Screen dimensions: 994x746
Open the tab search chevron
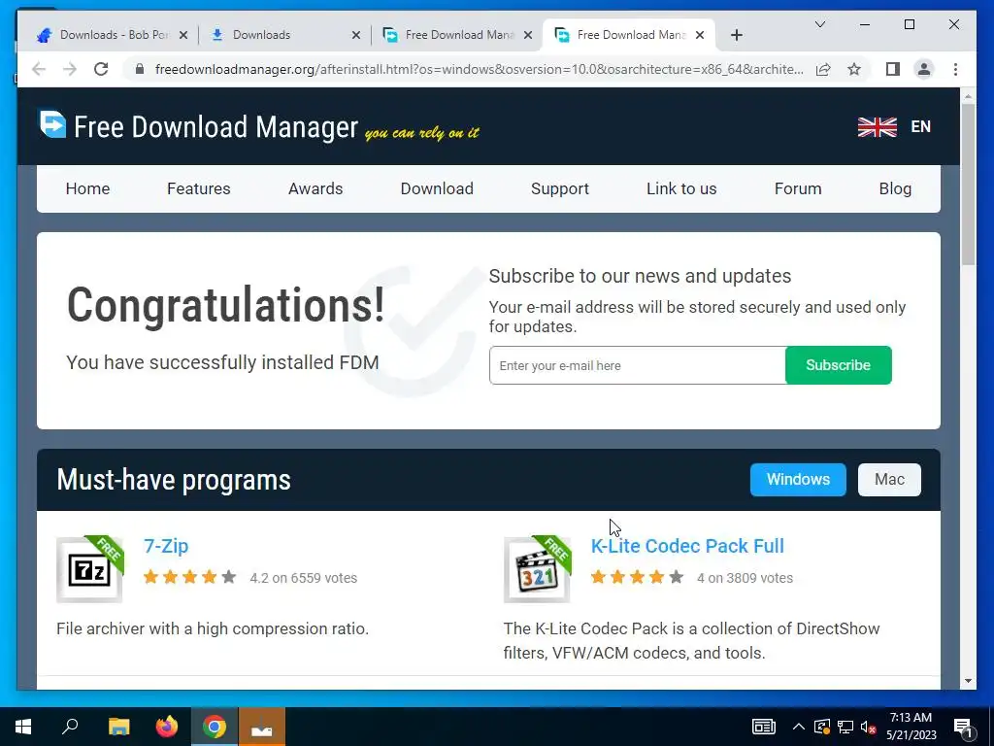point(819,24)
